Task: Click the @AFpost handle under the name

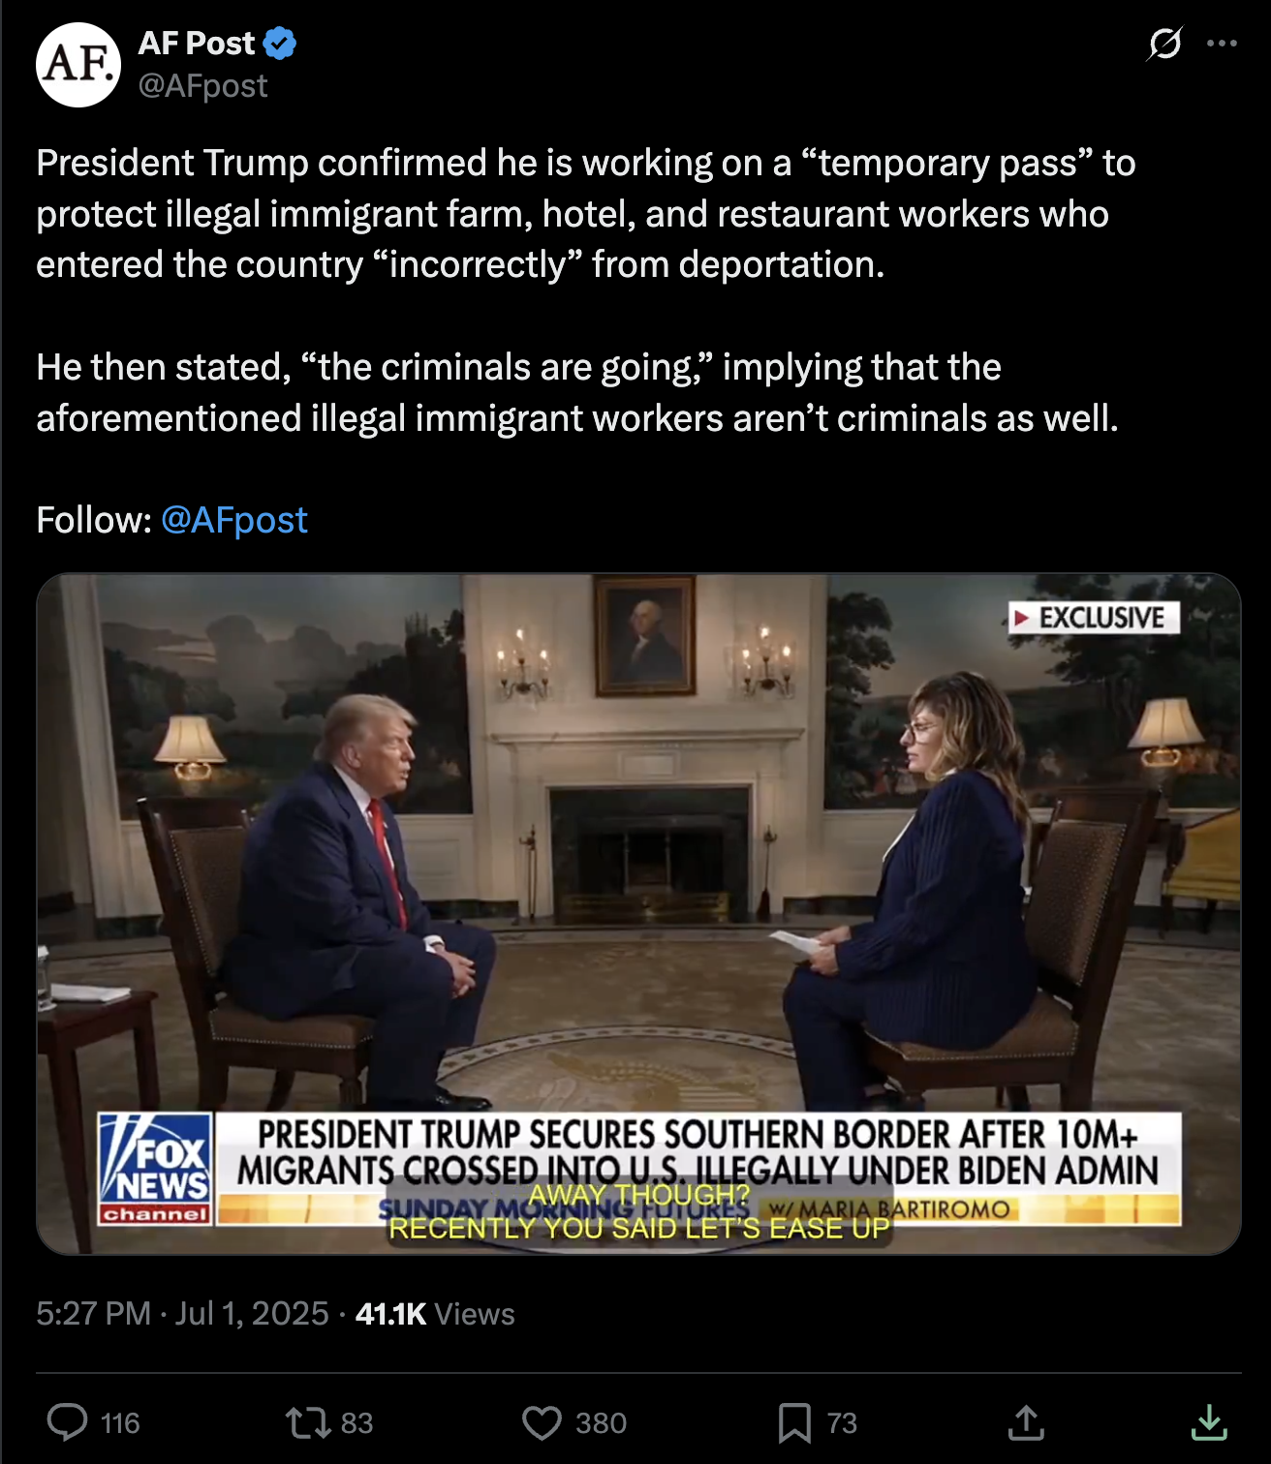Action: (203, 86)
